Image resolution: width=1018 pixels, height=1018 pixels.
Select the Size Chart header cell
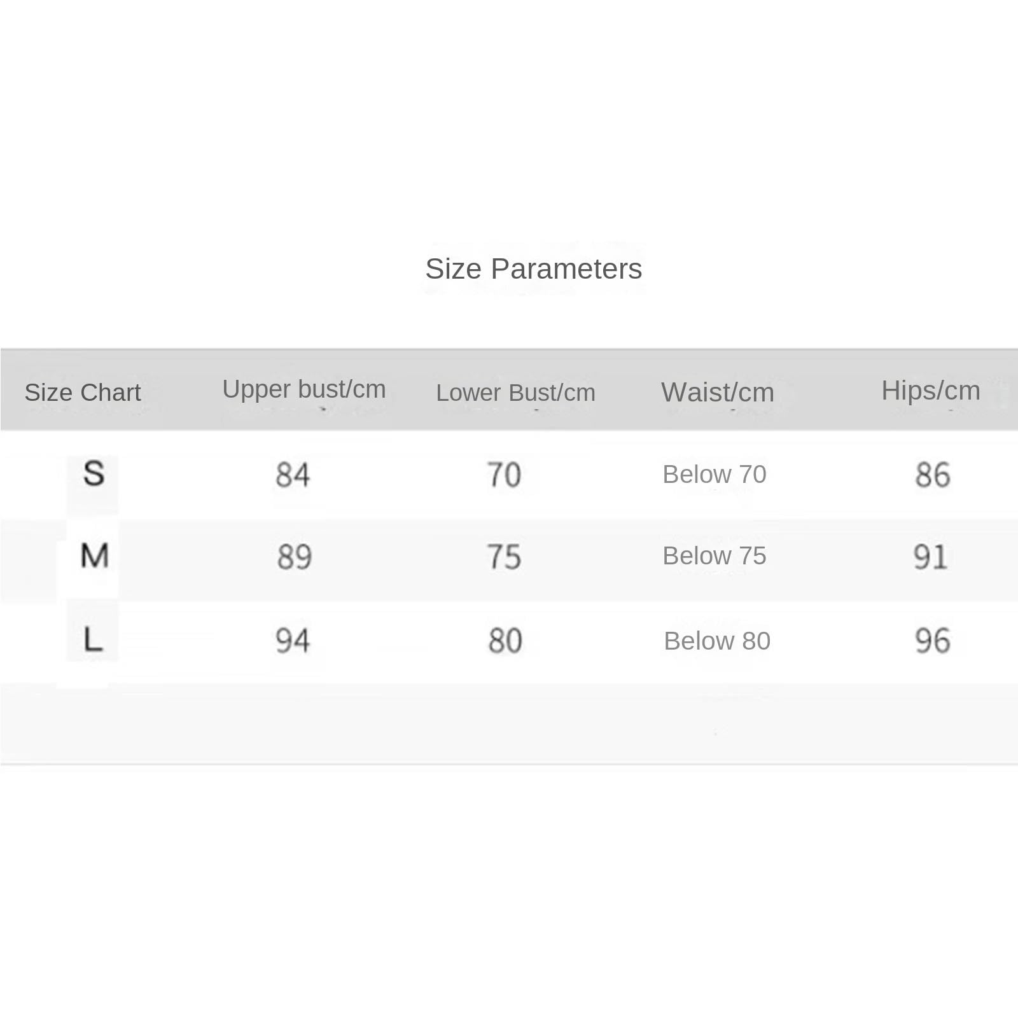(83, 393)
